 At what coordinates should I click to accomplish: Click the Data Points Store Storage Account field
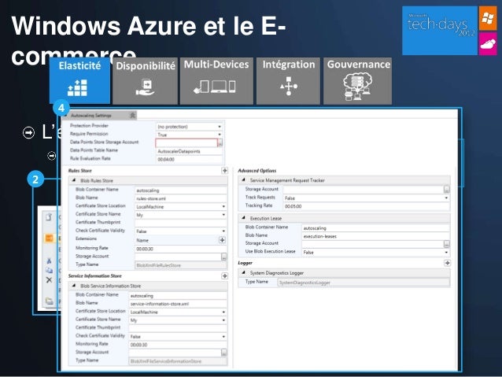tap(186, 143)
